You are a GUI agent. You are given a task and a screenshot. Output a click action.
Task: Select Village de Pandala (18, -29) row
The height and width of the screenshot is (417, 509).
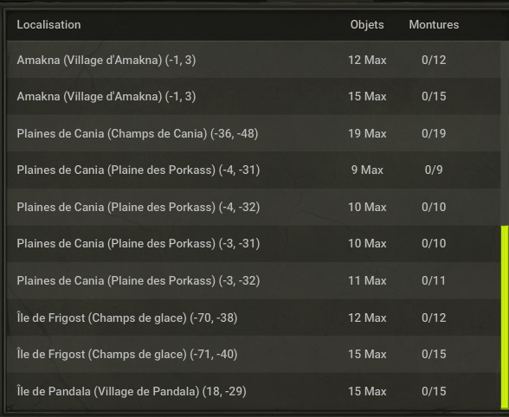tap(253, 391)
